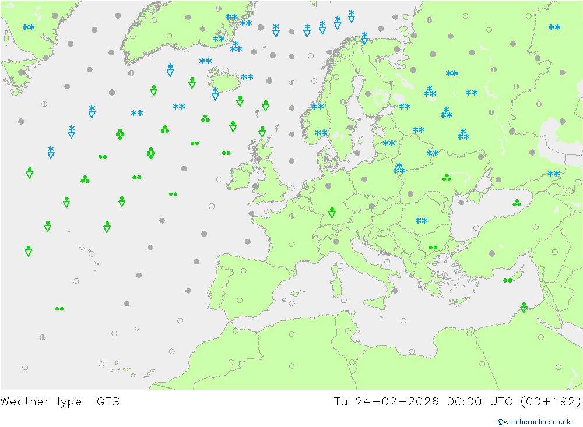
Task: Click green rain shower symbol over southern Germany
Action: click(332, 213)
